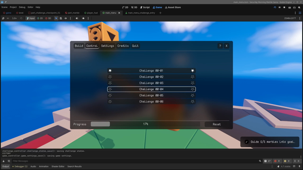Open the part_challenge_checkpoint_01 scene tab
The height and width of the screenshot is (170, 303).
[44, 13]
